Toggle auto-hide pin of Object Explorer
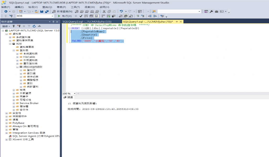 pyautogui.click(x=53, y=22)
